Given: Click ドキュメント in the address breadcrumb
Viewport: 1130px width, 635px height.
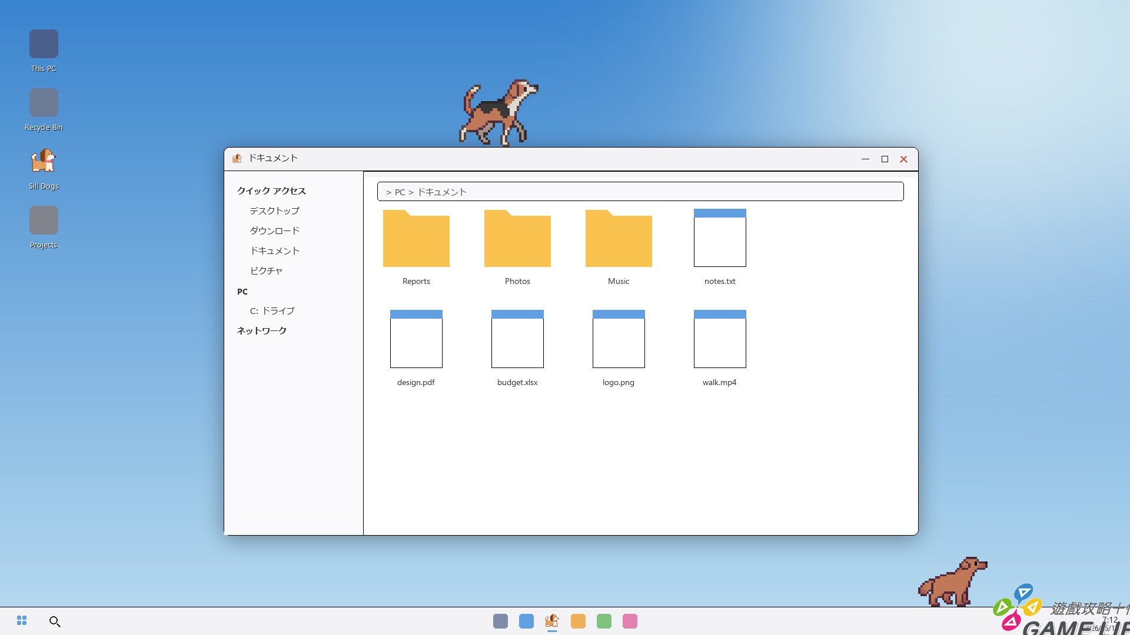Looking at the screenshot, I should pos(442,192).
